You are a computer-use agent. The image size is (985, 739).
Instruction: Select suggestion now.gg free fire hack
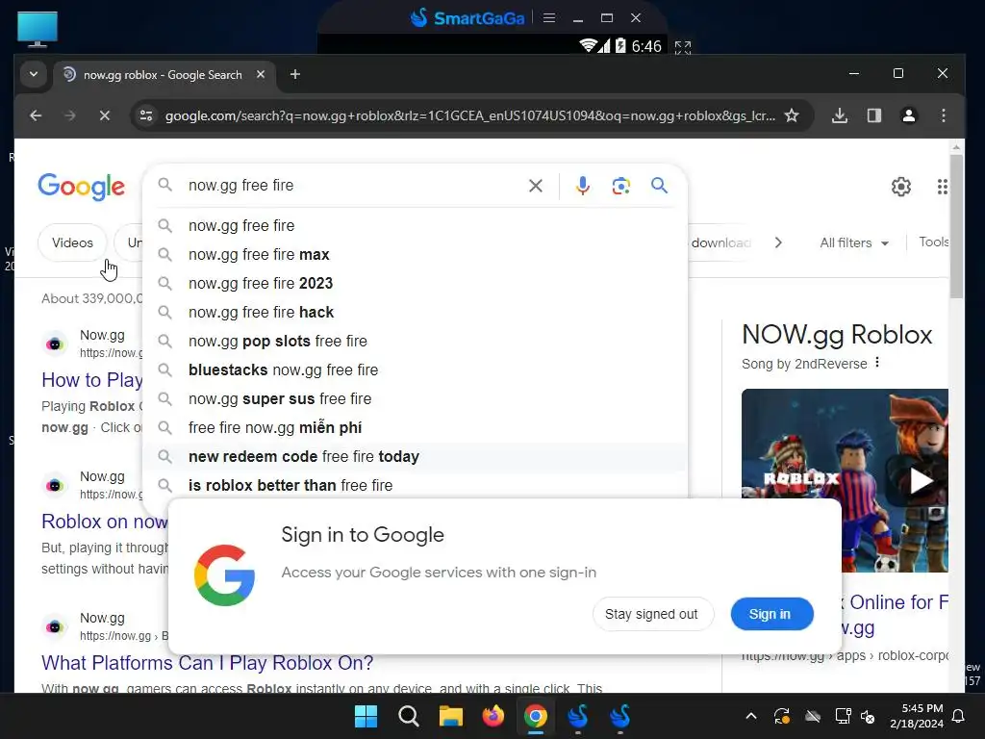tap(415, 313)
